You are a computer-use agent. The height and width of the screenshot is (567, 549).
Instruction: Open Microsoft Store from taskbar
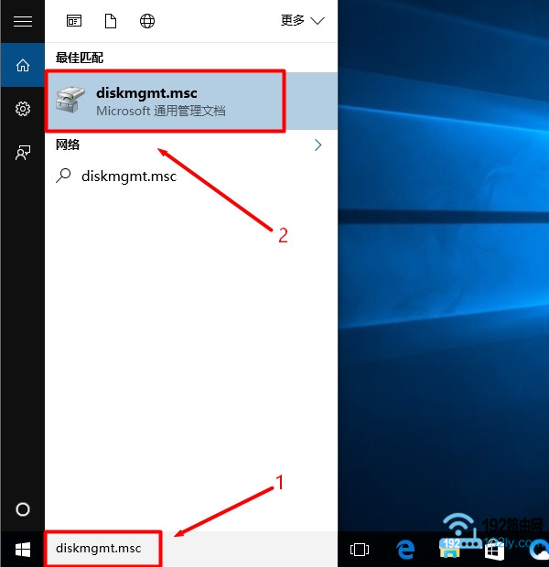click(494, 551)
